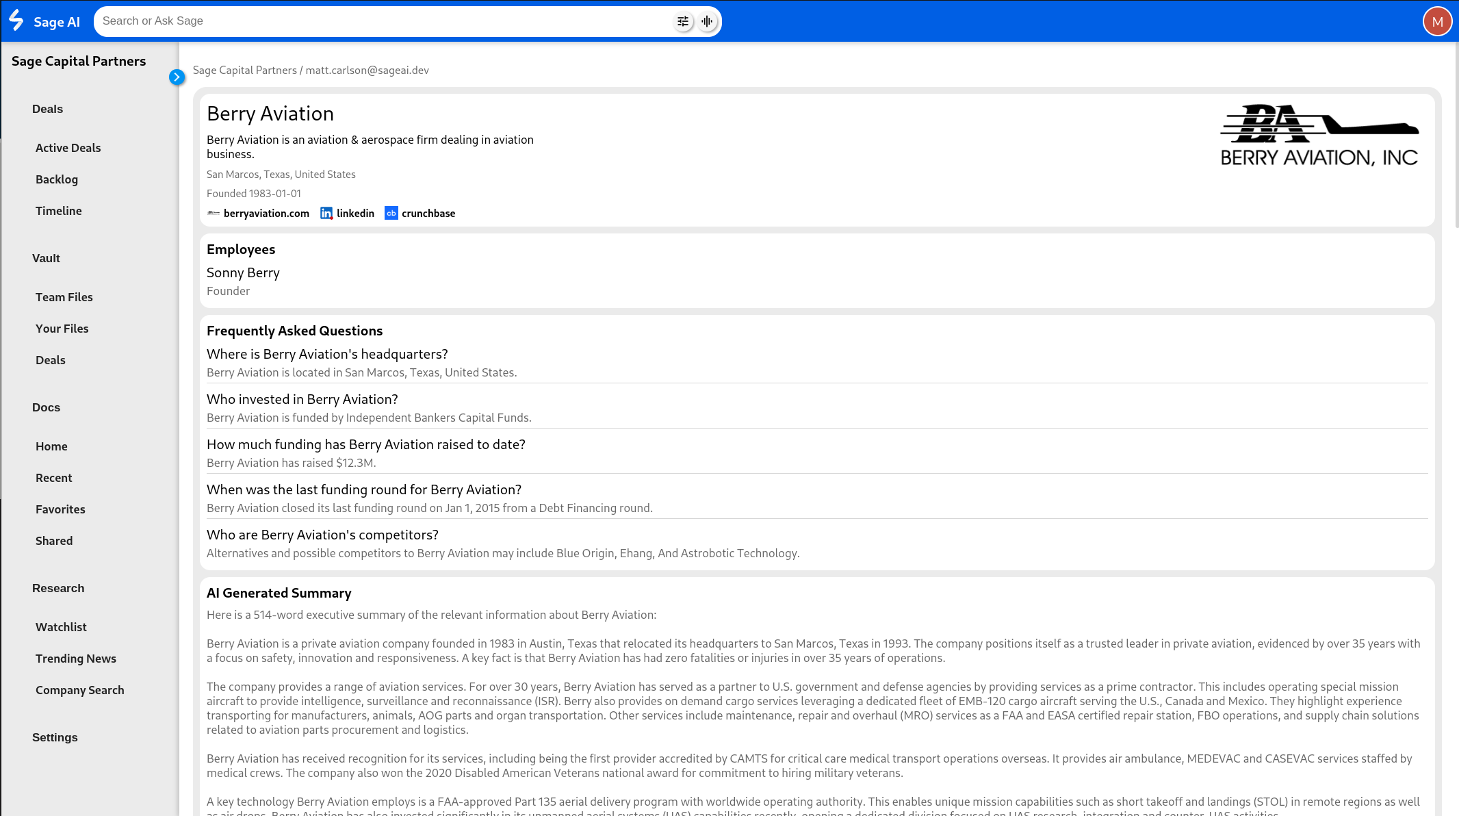Screen dimensions: 1459x816
Task: Open Company Search page
Action: point(80,690)
